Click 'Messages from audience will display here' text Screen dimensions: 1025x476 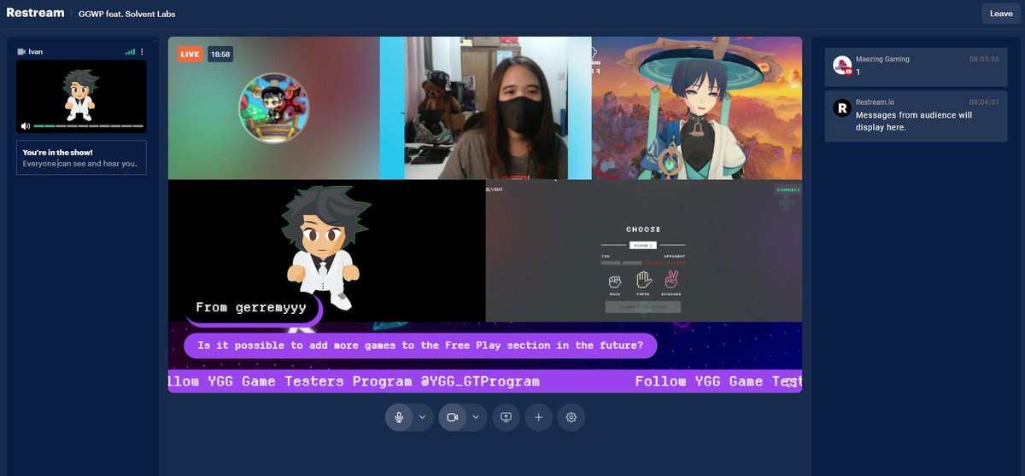(914, 121)
